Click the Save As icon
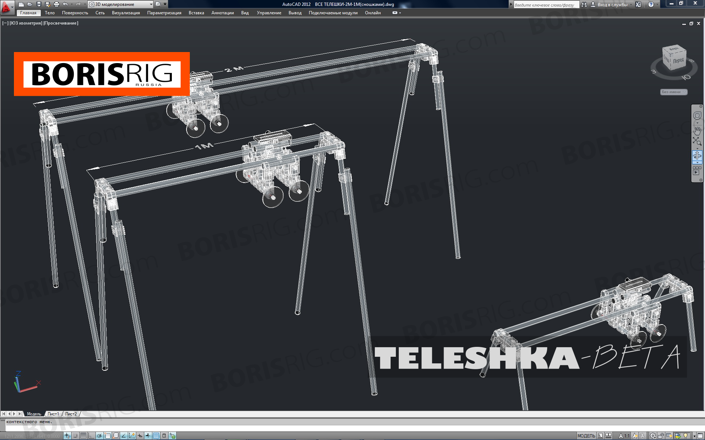Screen dimensions: 705x440 coord(48,4)
